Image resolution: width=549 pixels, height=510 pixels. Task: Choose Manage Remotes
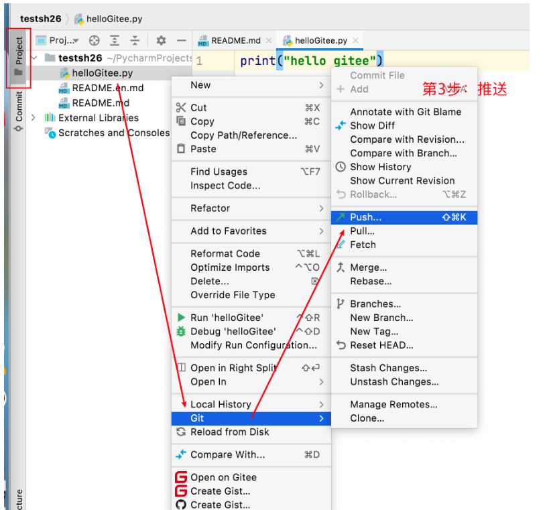click(x=404, y=404)
